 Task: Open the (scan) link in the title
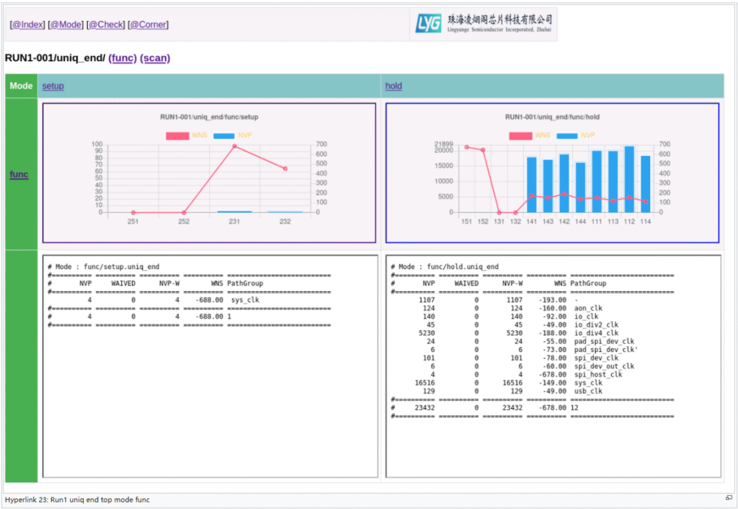click(x=155, y=58)
